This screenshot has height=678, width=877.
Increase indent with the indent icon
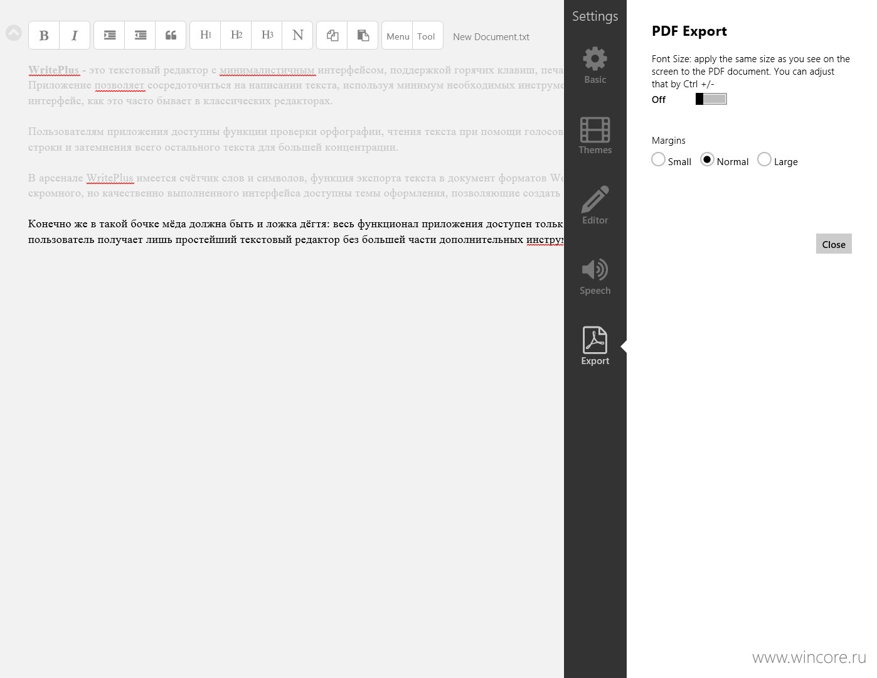[x=110, y=35]
